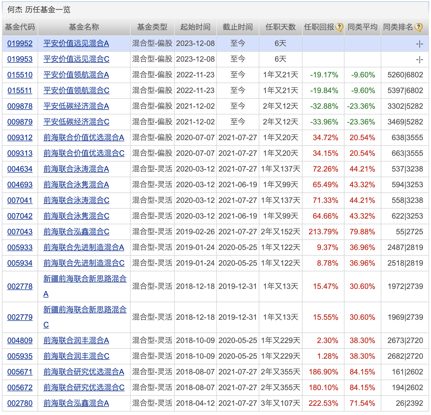Click help icon beside 任职回报 header
The width and height of the screenshot is (431, 415).
339,27
